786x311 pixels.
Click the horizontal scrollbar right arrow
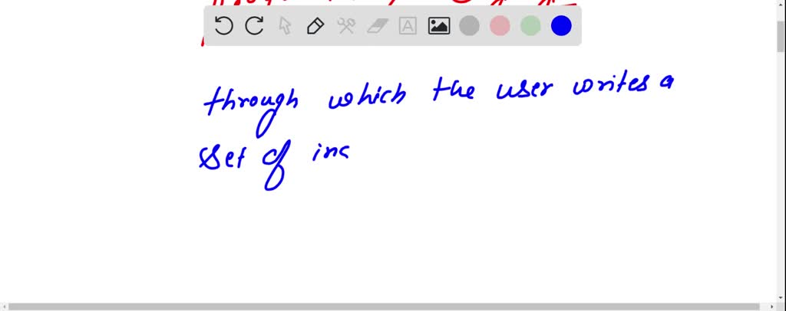point(772,306)
